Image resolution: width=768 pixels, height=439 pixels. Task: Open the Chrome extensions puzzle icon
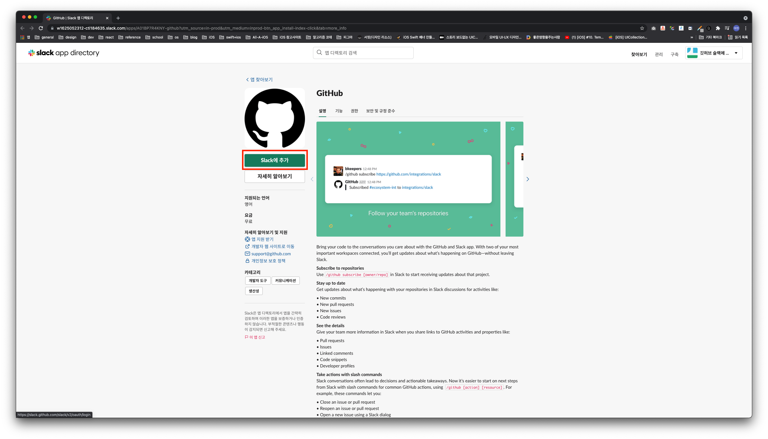(x=718, y=28)
